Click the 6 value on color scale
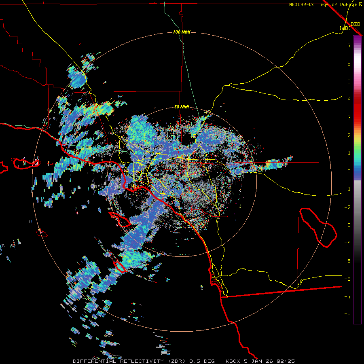The width and height of the screenshot is (364, 364). click(x=349, y=63)
